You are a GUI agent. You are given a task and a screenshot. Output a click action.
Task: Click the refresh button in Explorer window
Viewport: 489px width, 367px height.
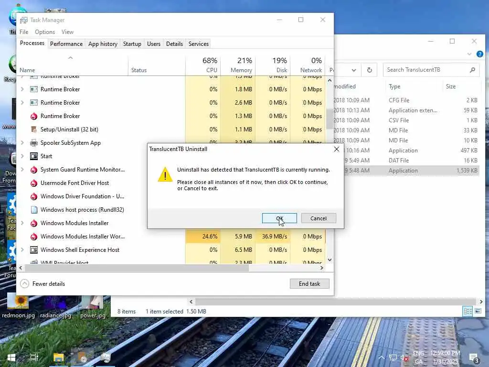point(369,70)
